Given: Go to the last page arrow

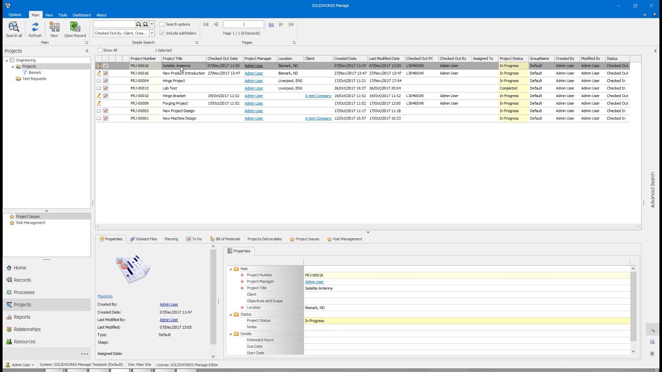Looking at the screenshot, I should tap(291, 24).
